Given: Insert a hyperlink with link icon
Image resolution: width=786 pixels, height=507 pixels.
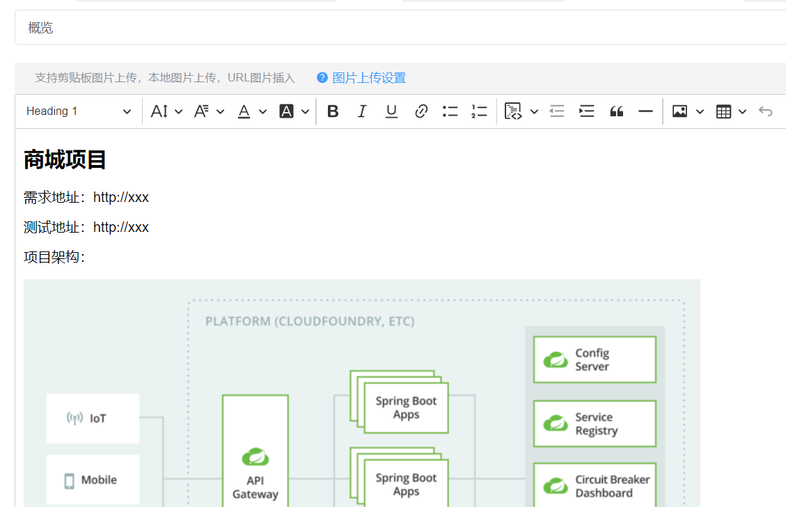Looking at the screenshot, I should tap(421, 111).
